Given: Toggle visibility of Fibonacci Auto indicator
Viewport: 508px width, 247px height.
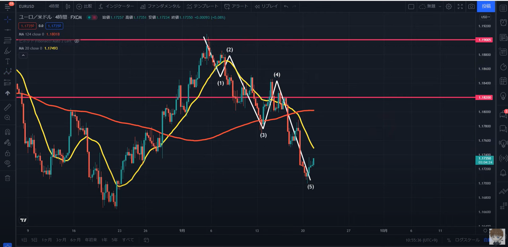Looking at the screenshot, I should [77, 41].
